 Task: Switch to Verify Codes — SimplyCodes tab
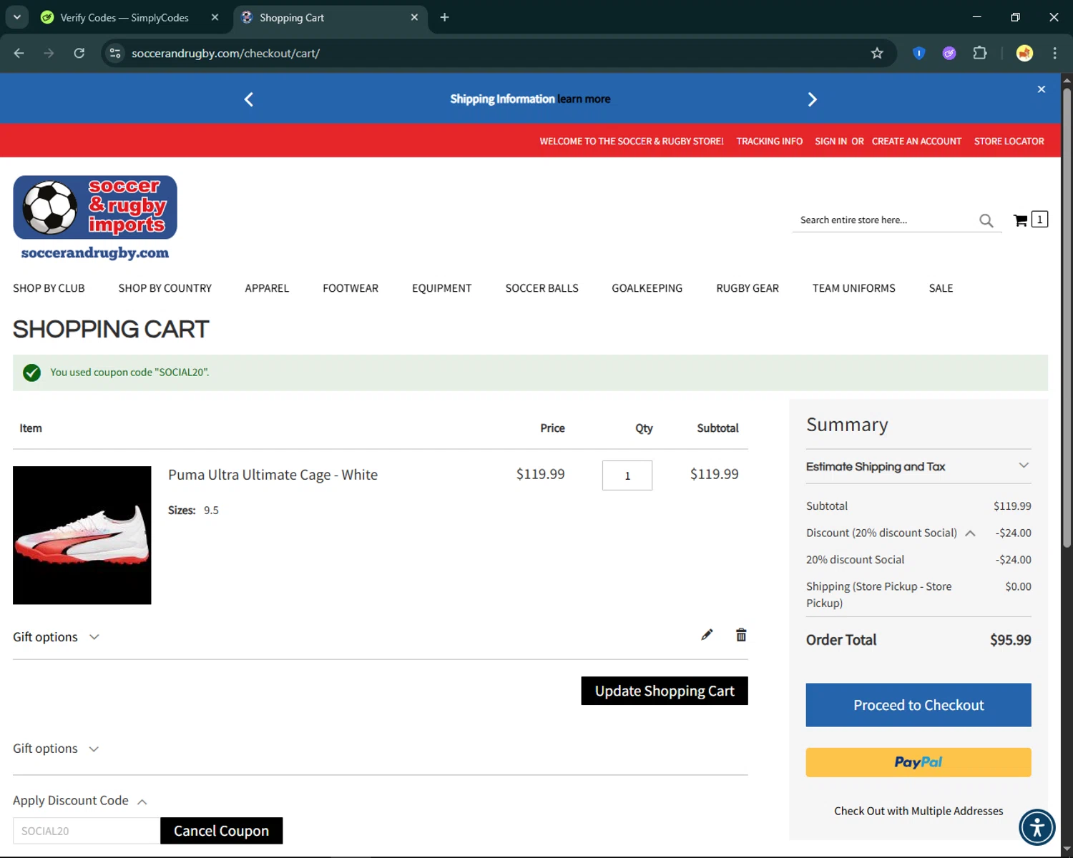tap(124, 18)
